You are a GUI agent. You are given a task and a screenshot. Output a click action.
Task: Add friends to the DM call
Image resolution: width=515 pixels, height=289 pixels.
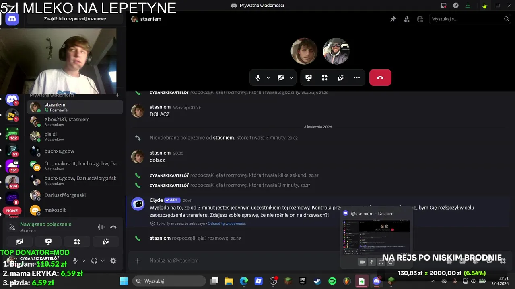407,19
